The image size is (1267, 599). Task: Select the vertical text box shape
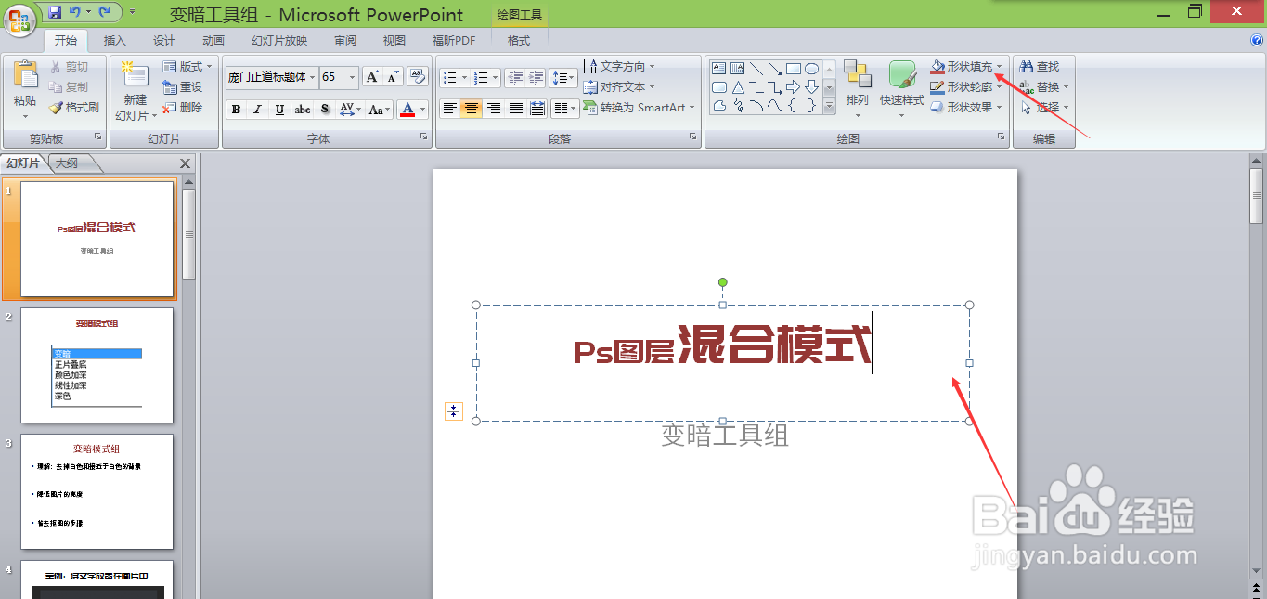737,68
